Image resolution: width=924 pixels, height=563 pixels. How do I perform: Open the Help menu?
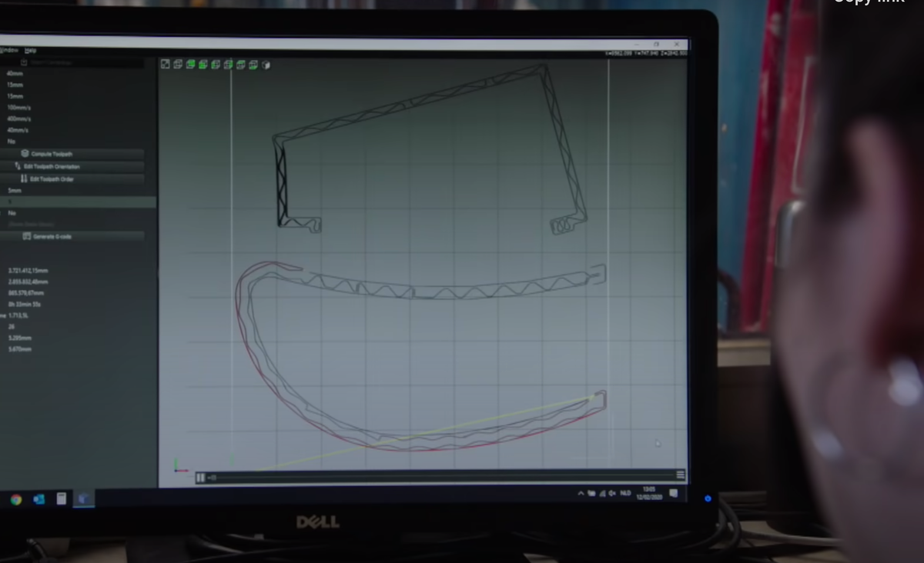point(30,51)
